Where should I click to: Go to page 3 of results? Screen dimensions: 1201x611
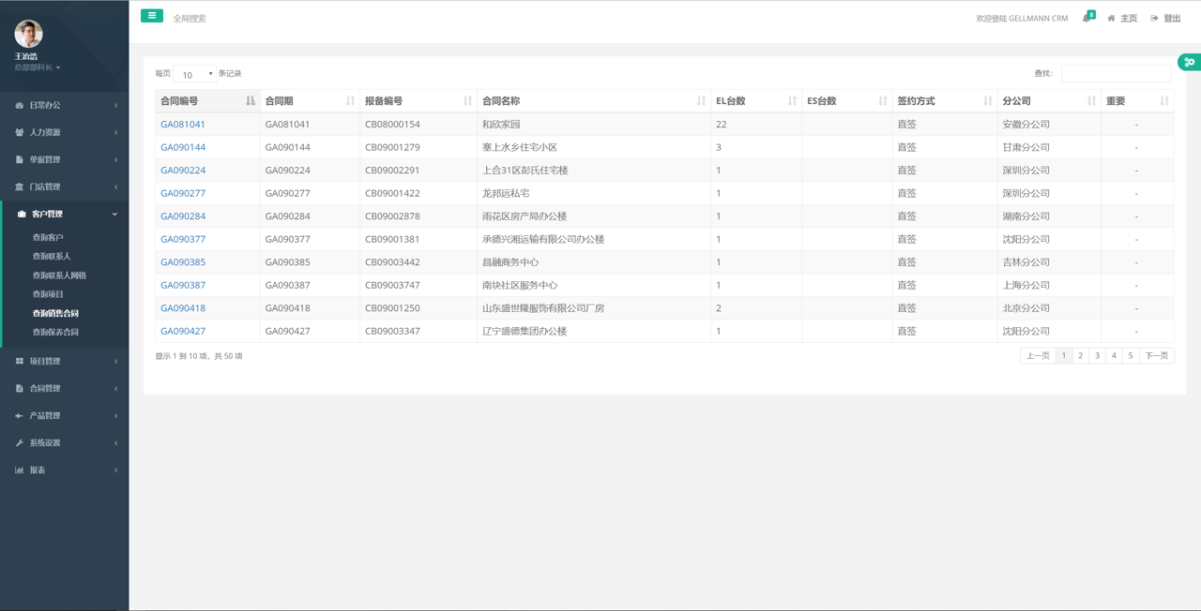click(x=1097, y=356)
